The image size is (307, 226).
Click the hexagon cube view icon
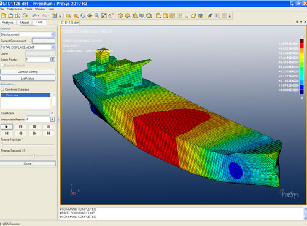[x=149, y=15]
